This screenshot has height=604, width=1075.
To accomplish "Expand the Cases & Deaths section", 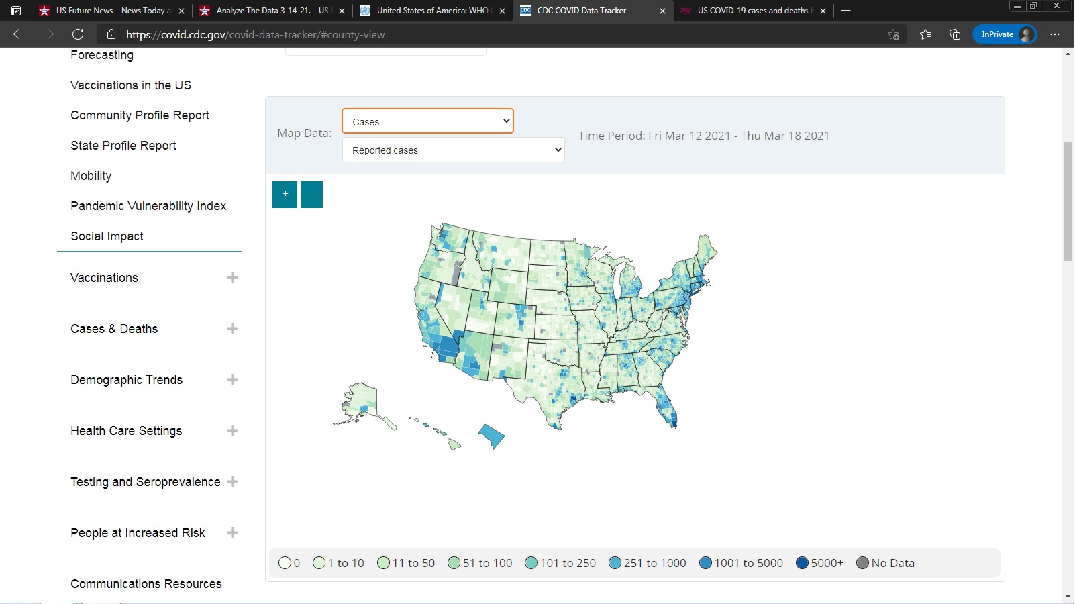I will pyautogui.click(x=232, y=329).
